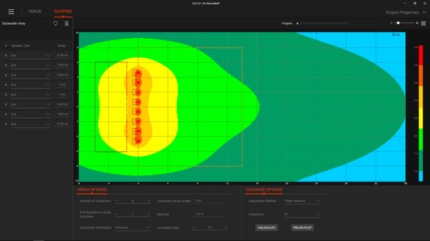This screenshot has width=430, height=241.
Task: Click the grid layout icon at top right
Action: click(x=423, y=23)
